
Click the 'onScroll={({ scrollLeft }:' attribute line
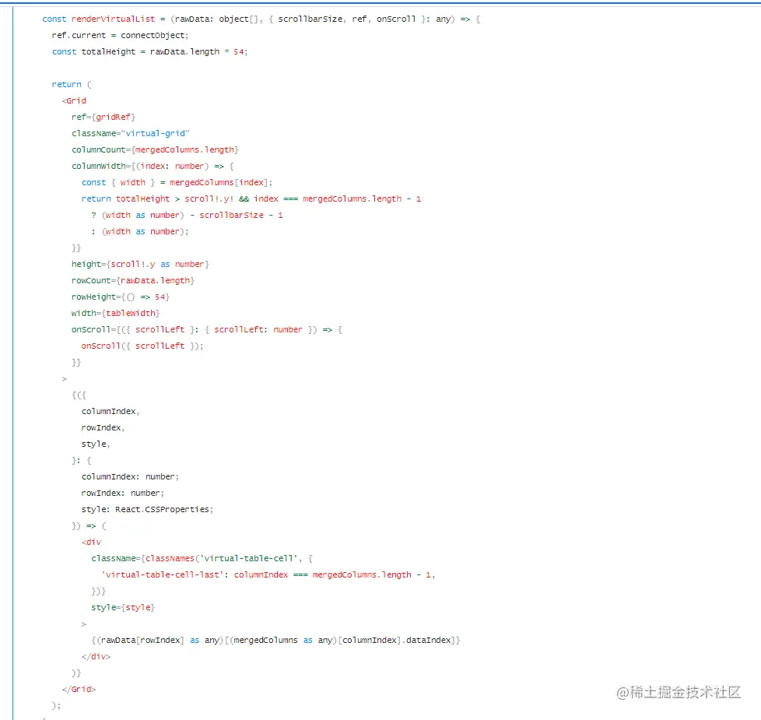tap(207, 330)
